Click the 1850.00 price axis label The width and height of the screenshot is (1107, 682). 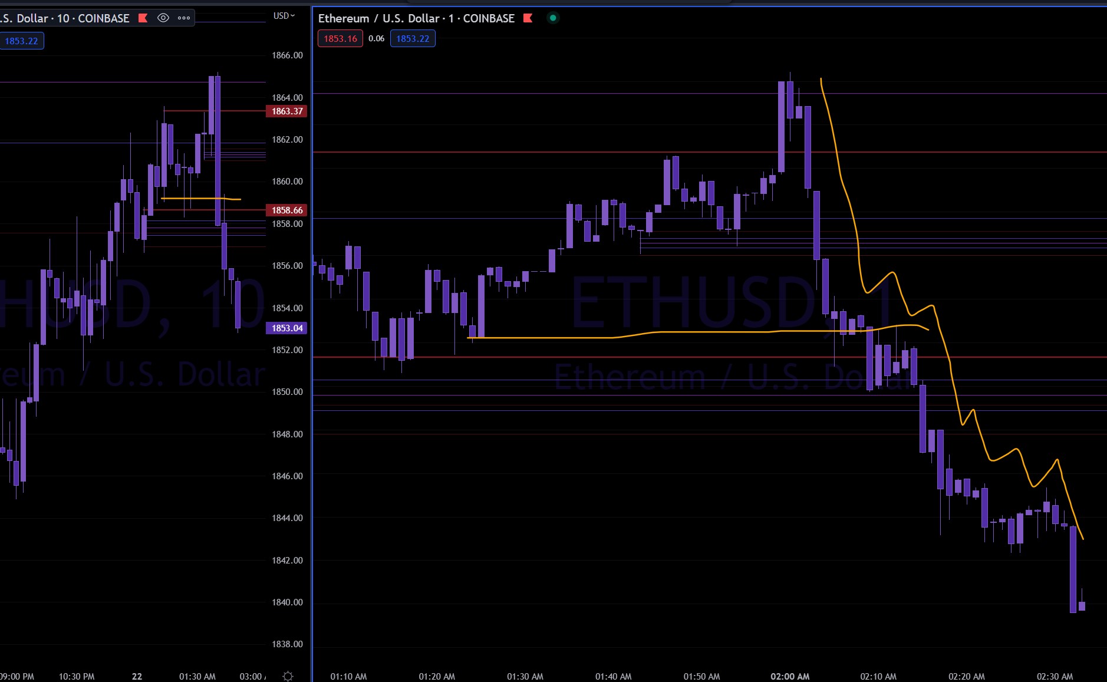pyautogui.click(x=287, y=392)
